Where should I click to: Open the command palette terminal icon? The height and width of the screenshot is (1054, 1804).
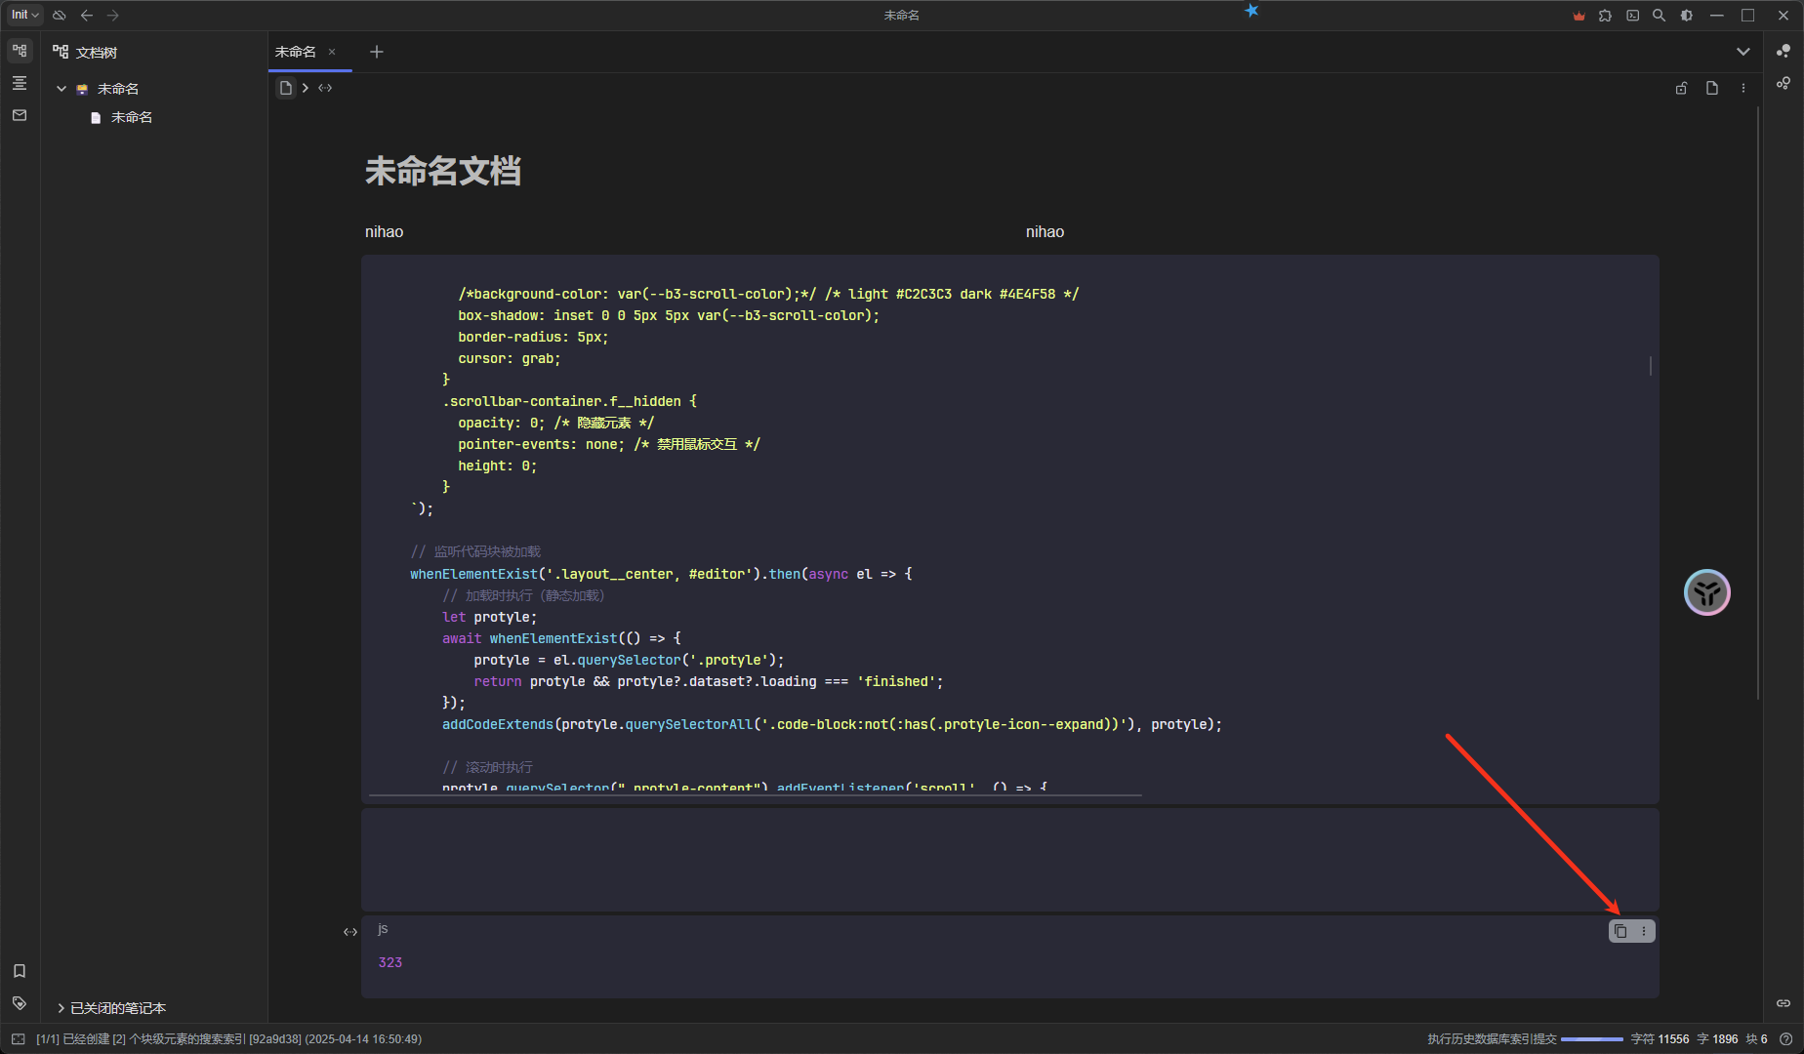pyautogui.click(x=1632, y=16)
